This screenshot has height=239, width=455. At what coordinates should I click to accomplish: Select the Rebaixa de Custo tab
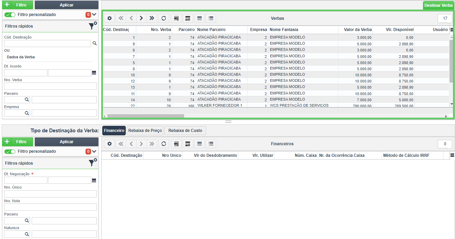click(185, 131)
